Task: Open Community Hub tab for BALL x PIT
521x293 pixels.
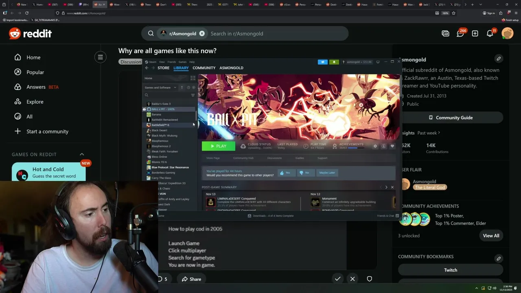Action: point(243,158)
